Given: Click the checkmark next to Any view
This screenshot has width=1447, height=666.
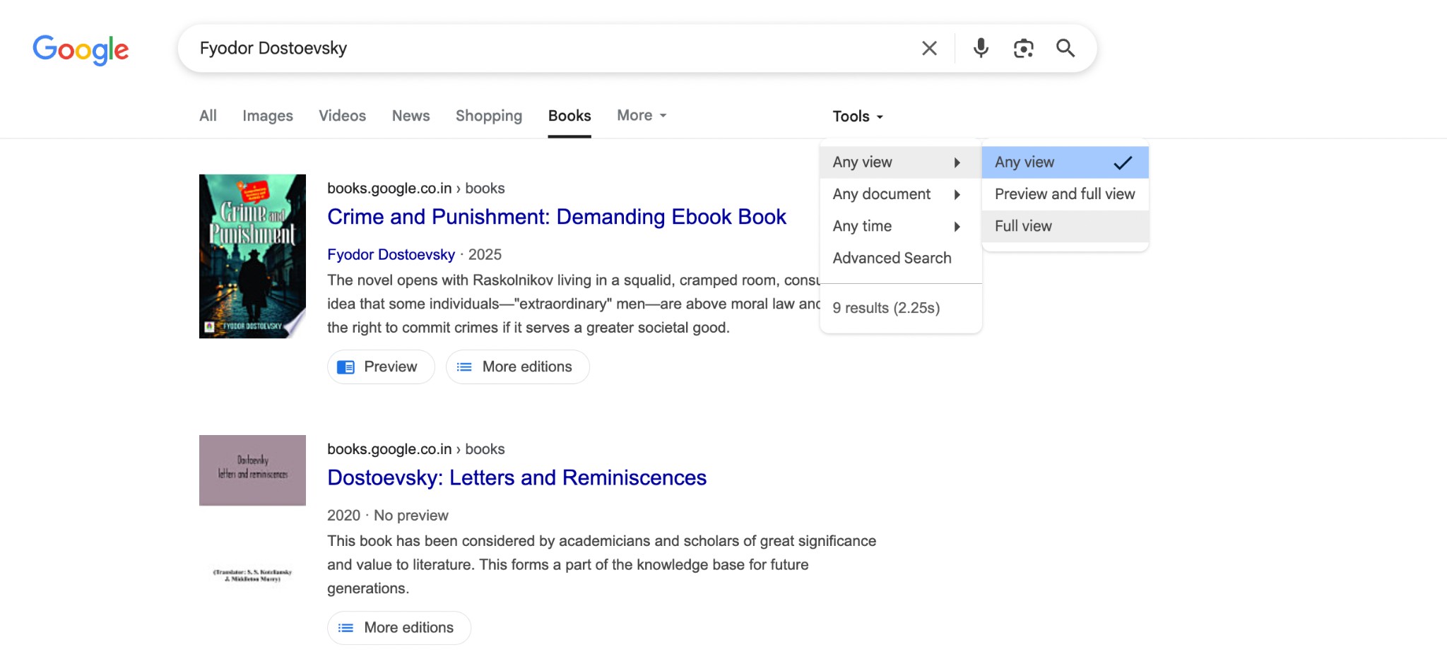Looking at the screenshot, I should coord(1123,162).
